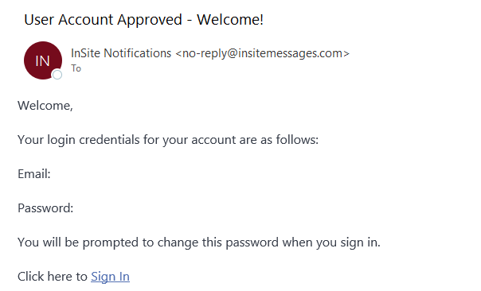Open the Sign In link
This screenshot has height=291, width=481.
pos(110,277)
